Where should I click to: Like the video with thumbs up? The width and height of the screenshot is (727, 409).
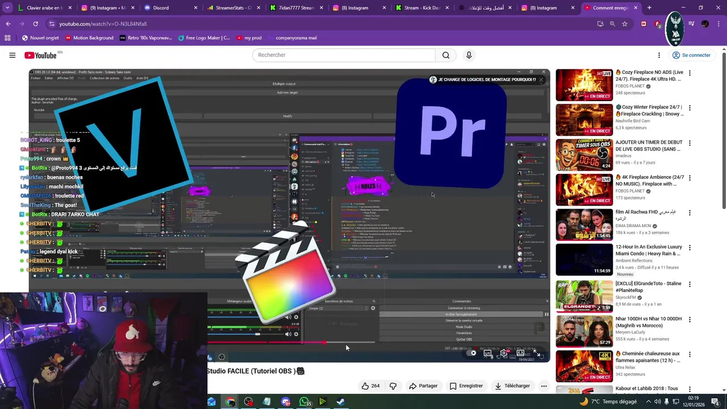(x=370, y=386)
